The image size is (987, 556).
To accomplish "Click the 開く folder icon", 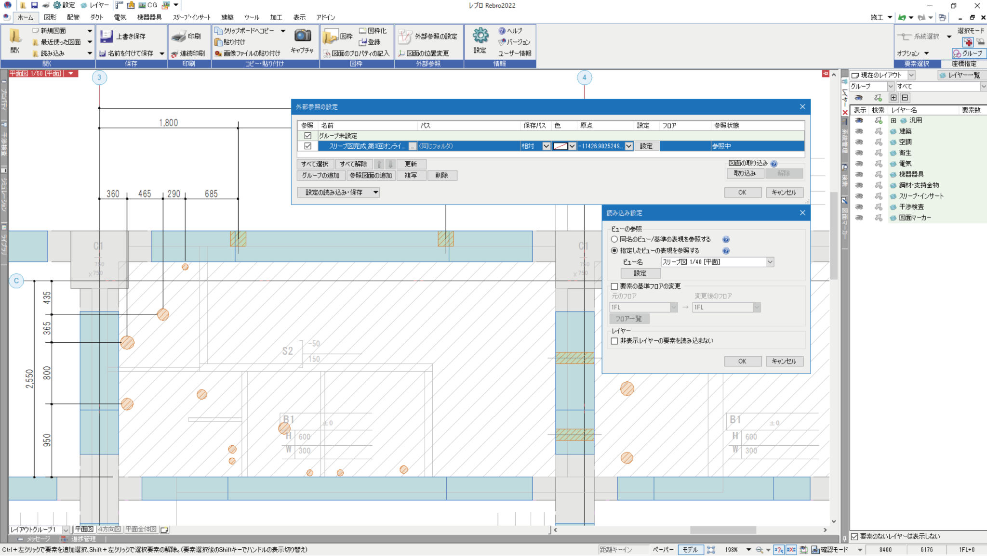I will (15, 36).
